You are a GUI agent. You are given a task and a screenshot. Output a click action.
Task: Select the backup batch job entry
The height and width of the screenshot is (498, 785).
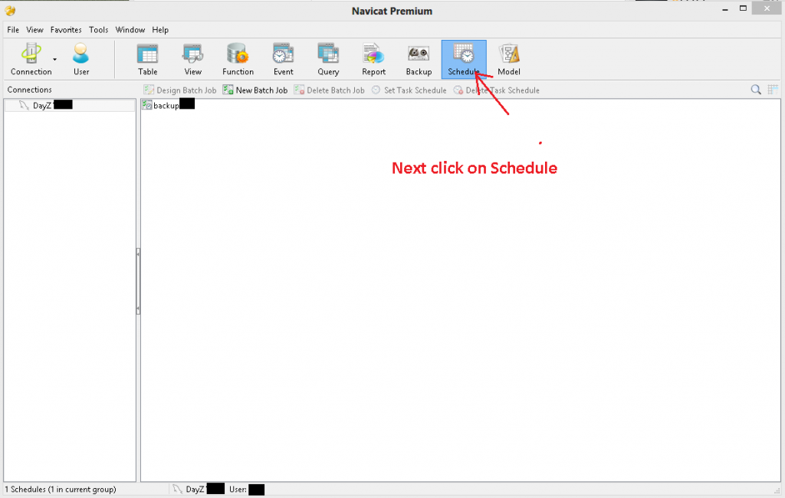pyautogui.click(x=165, y=105)
